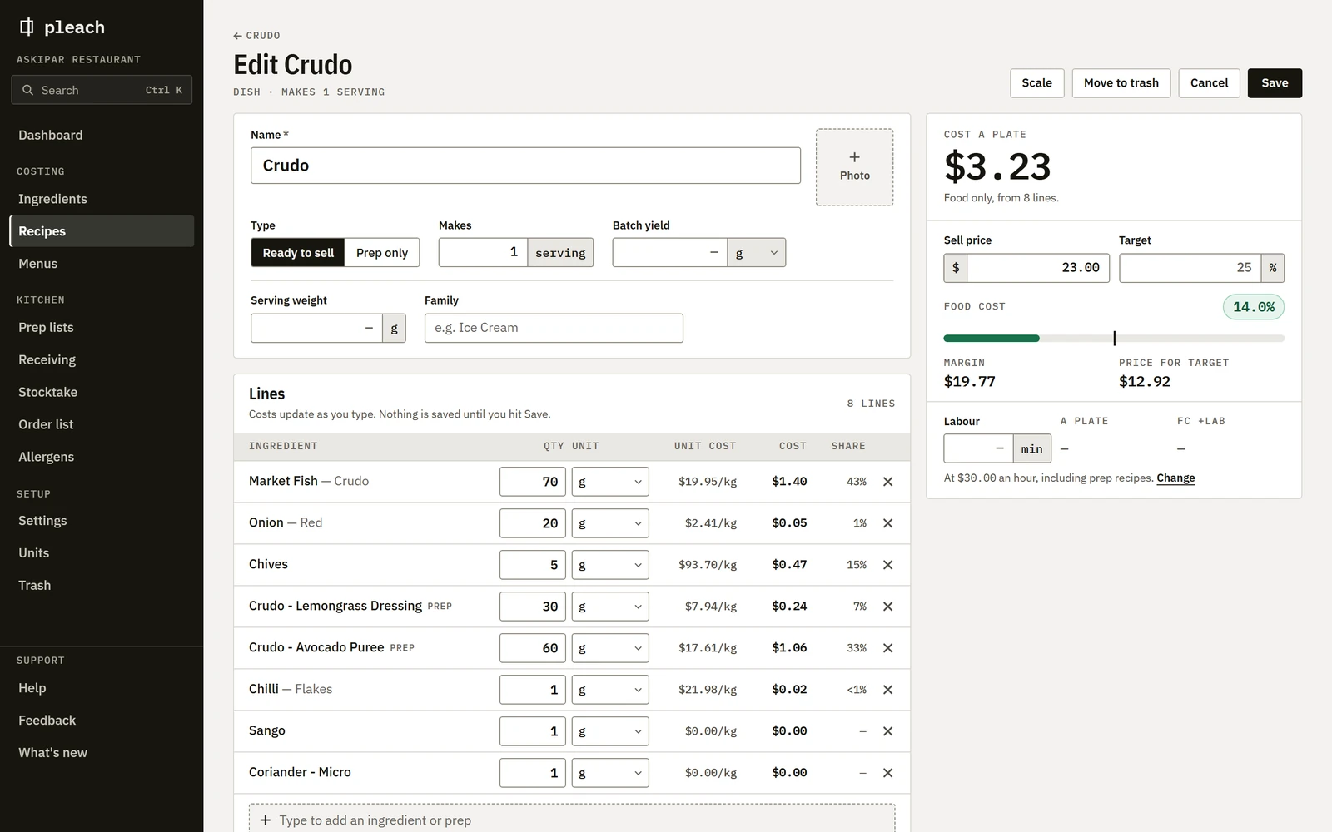
Task: Delete the Avocado Puree line
Action: click(x=887, y=648)
